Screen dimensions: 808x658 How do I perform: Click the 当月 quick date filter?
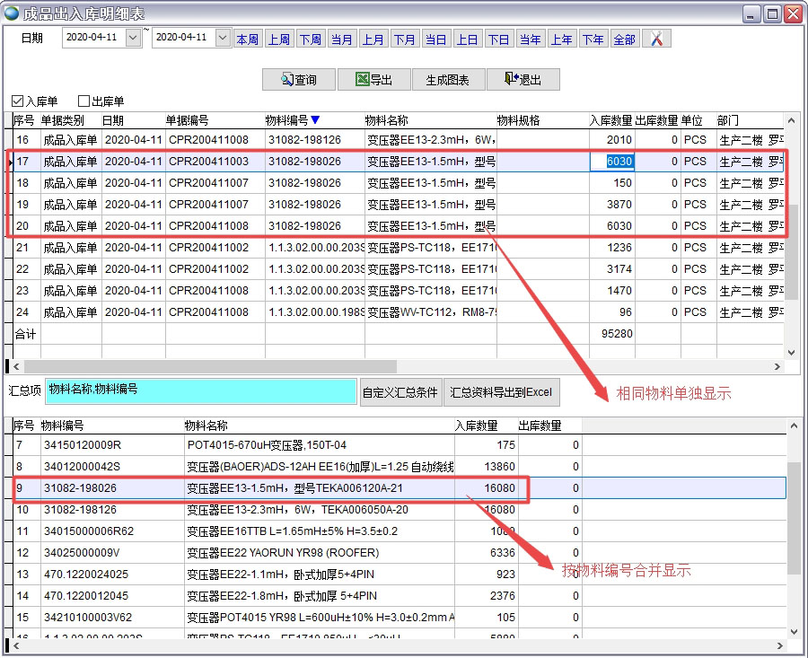pos(342,39)
